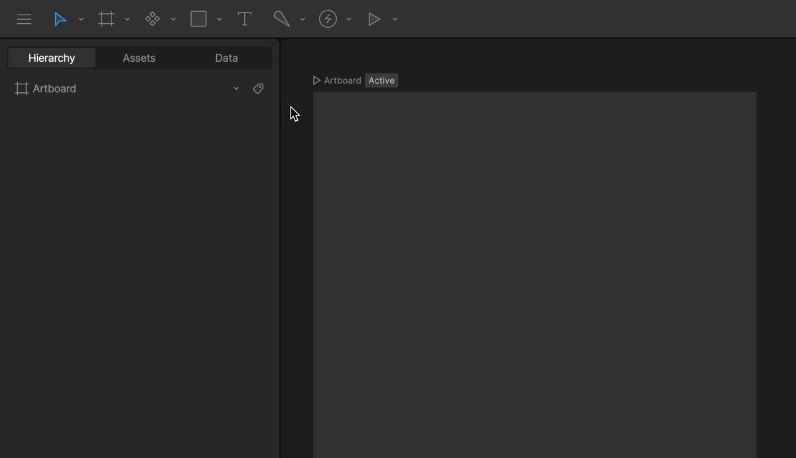Click the Artboard name label on canvas

pos(342,80)
